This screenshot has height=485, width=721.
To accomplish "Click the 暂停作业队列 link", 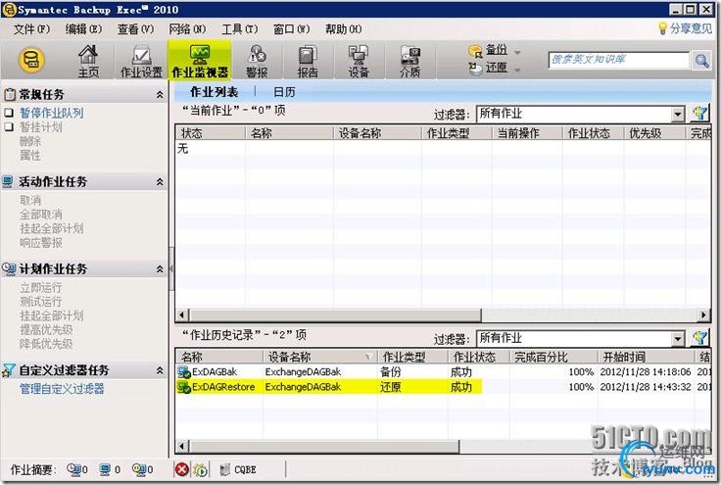I will 52,113.
